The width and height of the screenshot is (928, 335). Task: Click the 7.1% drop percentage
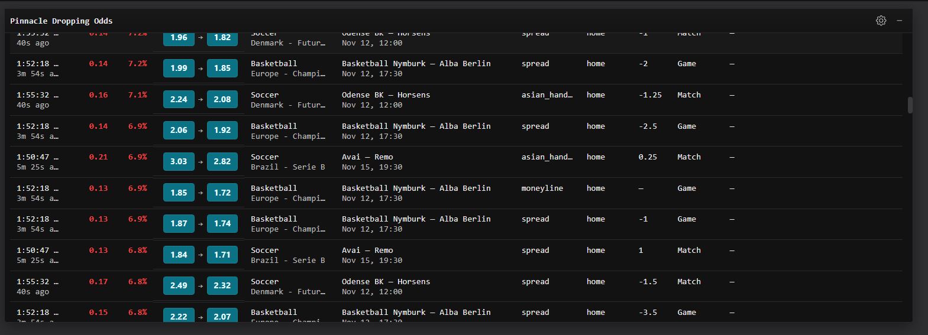pos(137,95)
